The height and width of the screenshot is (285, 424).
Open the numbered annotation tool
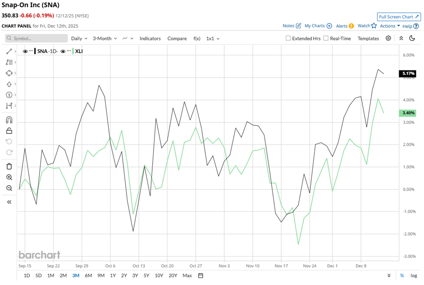pos(9,95)
